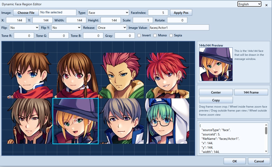Click the Center button

(216, 92)
